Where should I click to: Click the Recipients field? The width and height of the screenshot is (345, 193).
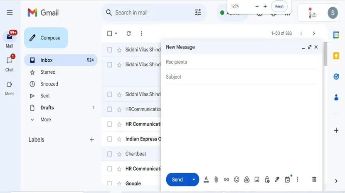pos(242,62)
